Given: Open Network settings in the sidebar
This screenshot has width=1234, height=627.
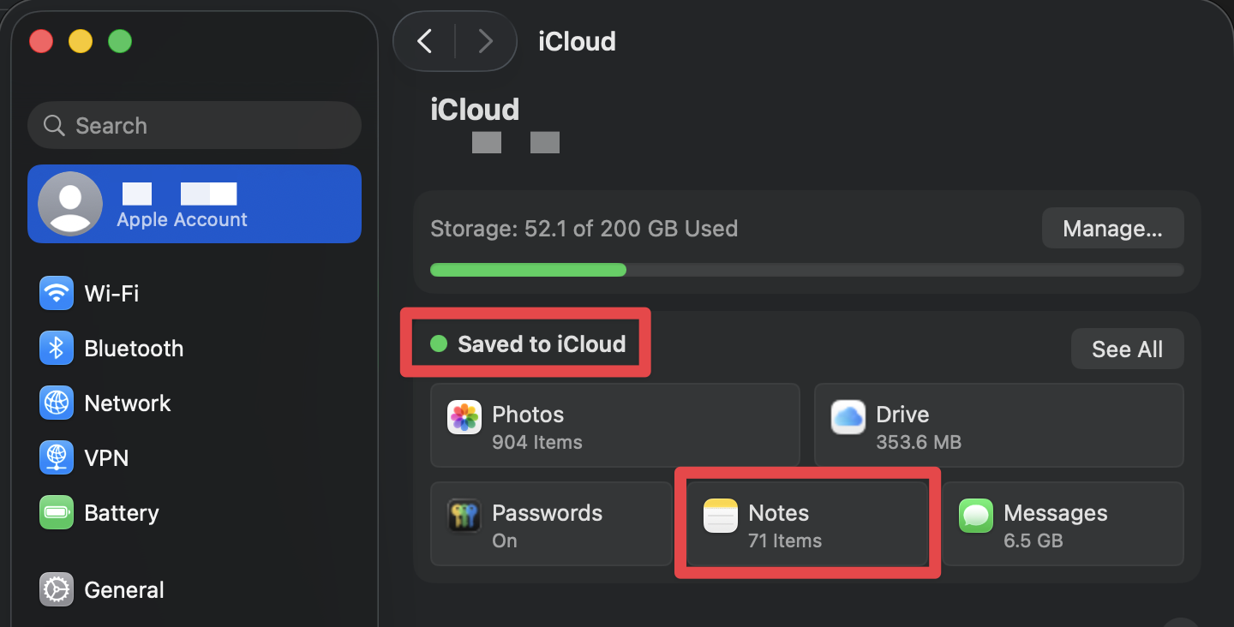Looking at the screenshot, I should click(x=127, y=403).
